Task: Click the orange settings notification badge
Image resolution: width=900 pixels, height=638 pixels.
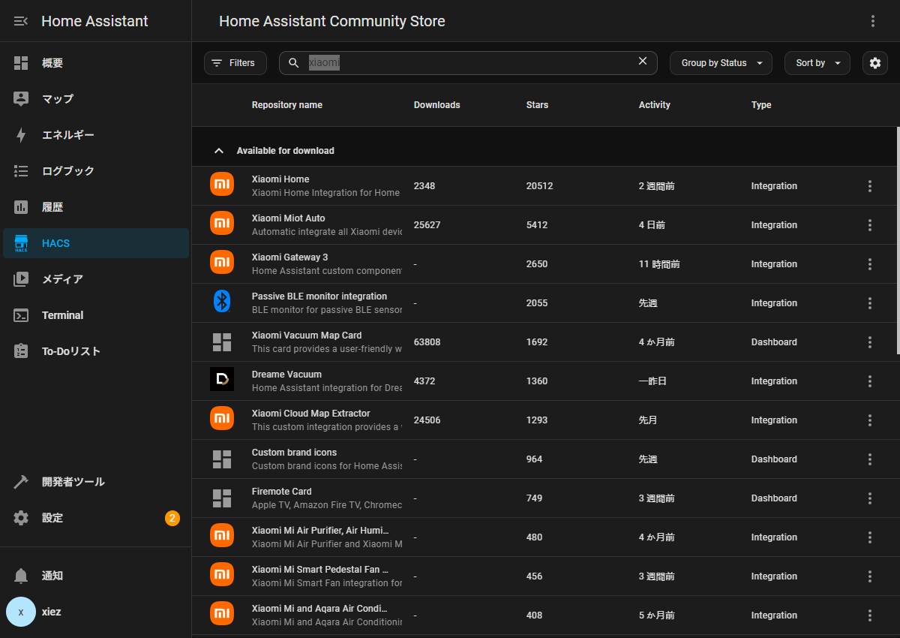Action: tap(172, 518)
